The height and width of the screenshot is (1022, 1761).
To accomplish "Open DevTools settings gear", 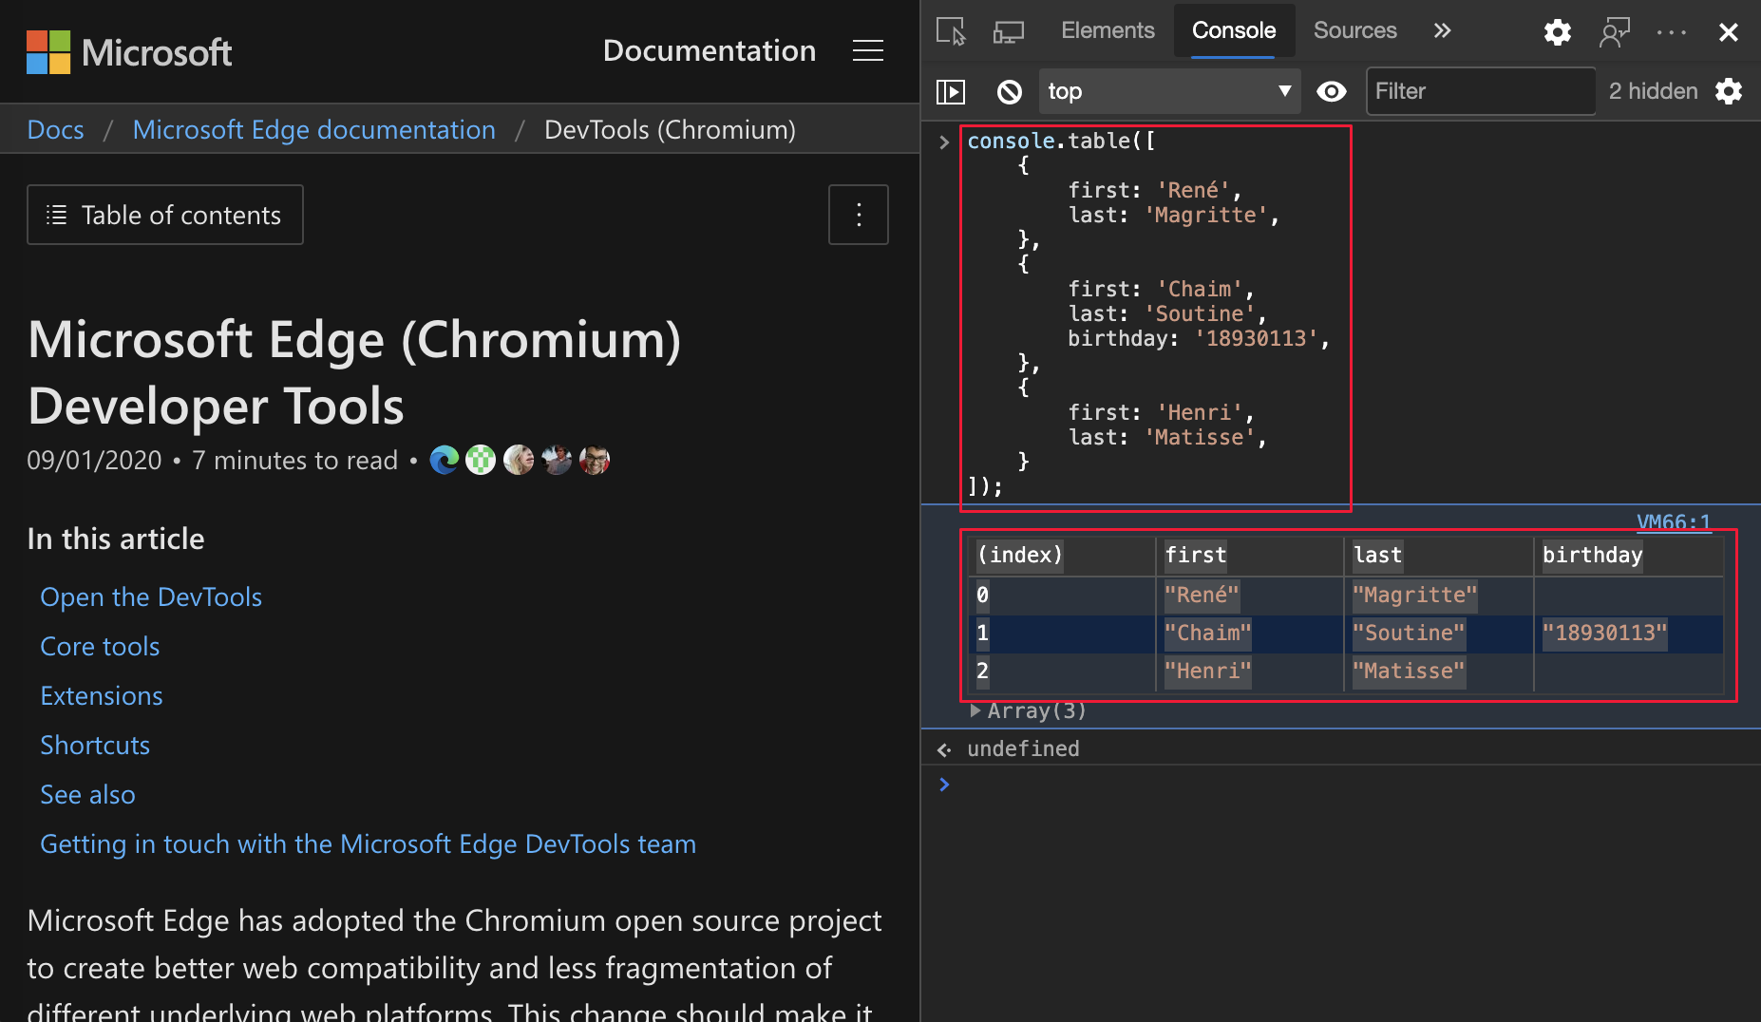I will coord(1557,31).
